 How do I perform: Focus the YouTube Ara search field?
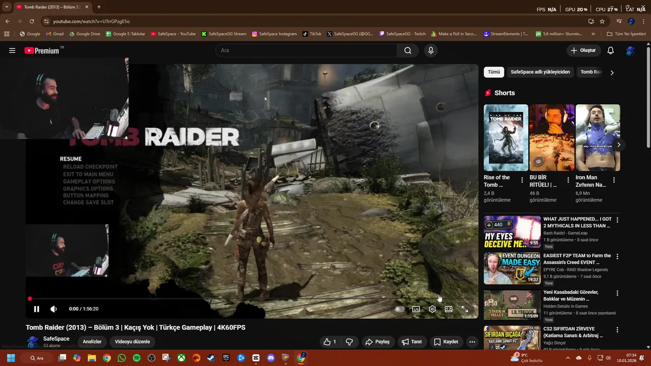[x=306, y=50]
